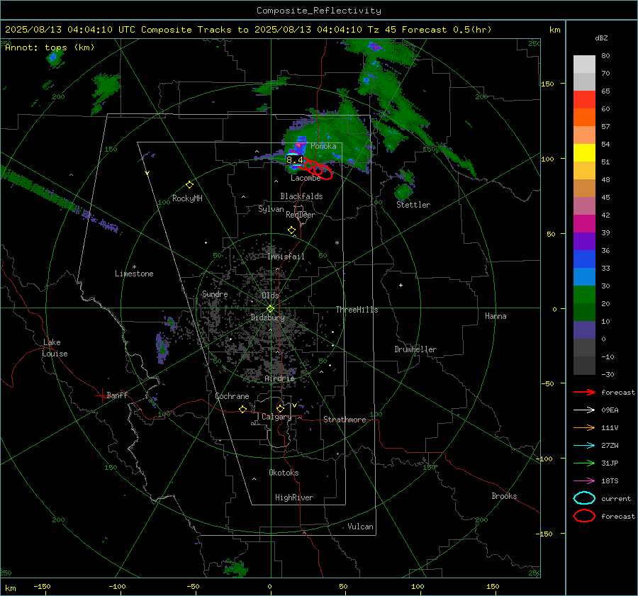
Task: Click the bright yellow swatch in dBZ scale
Action: [x=584, y=152]
